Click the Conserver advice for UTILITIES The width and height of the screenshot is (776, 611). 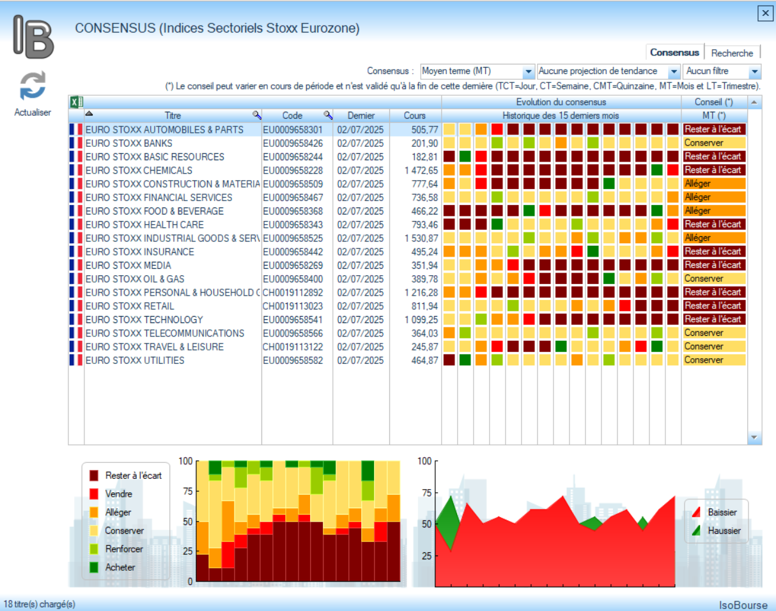(x=713, y=360)
